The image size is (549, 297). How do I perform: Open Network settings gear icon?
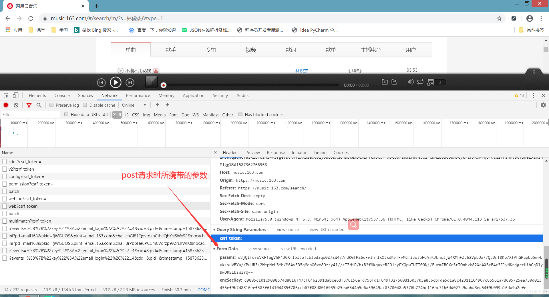tap(543, 105)
